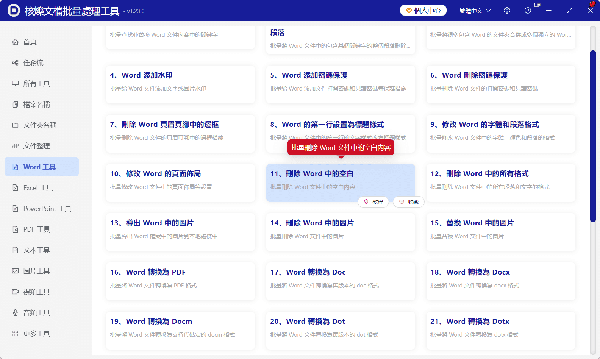The image size is (600, 359).
Task: Select 文件整理 in sidebar
Action: click(x=42, y=146)
